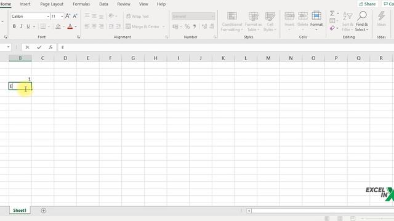Viewport: 394px width, 221px height.
Task: Open the Formulas ribbon tab
Action: [81, 4]
